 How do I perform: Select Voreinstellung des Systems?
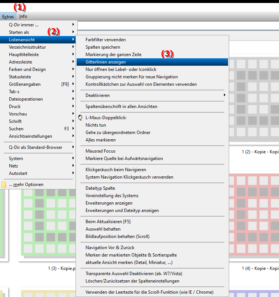(x=152, y=196)
